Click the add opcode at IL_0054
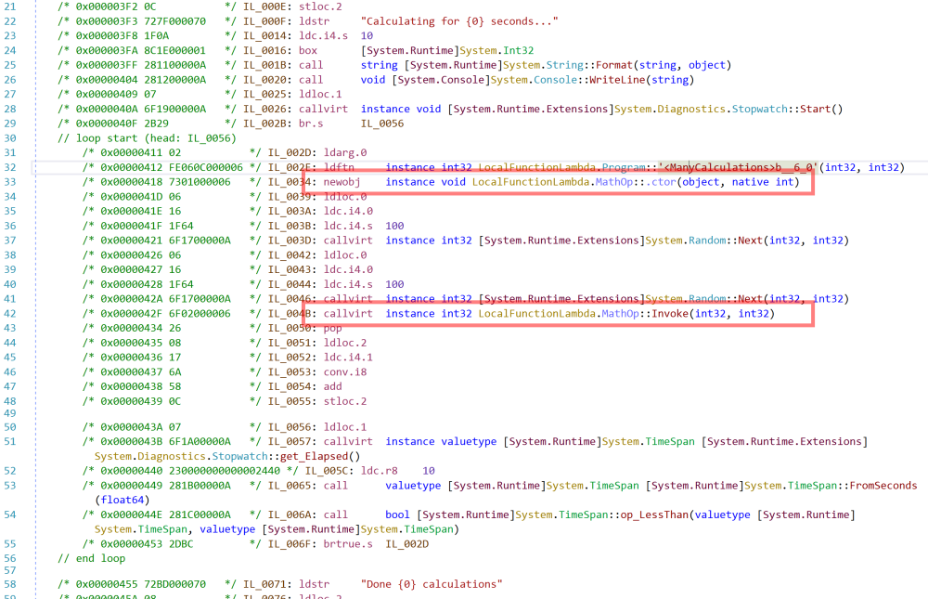 332,386
